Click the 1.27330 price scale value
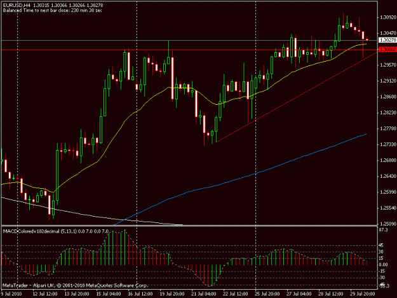Screen dimensions: 397x298 (x=387, y=144)
